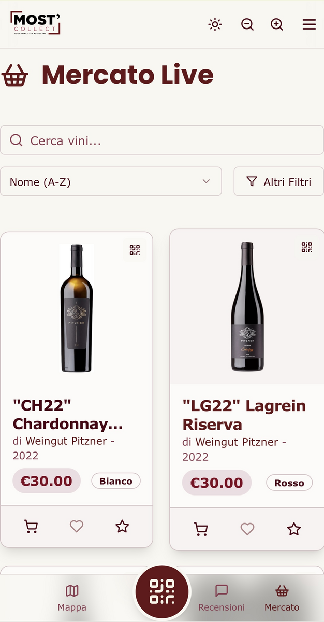Expand the Nome (A-Z) sort dropdown
The width and height of the screenshot is (324, 622).
tap(111, 181)
